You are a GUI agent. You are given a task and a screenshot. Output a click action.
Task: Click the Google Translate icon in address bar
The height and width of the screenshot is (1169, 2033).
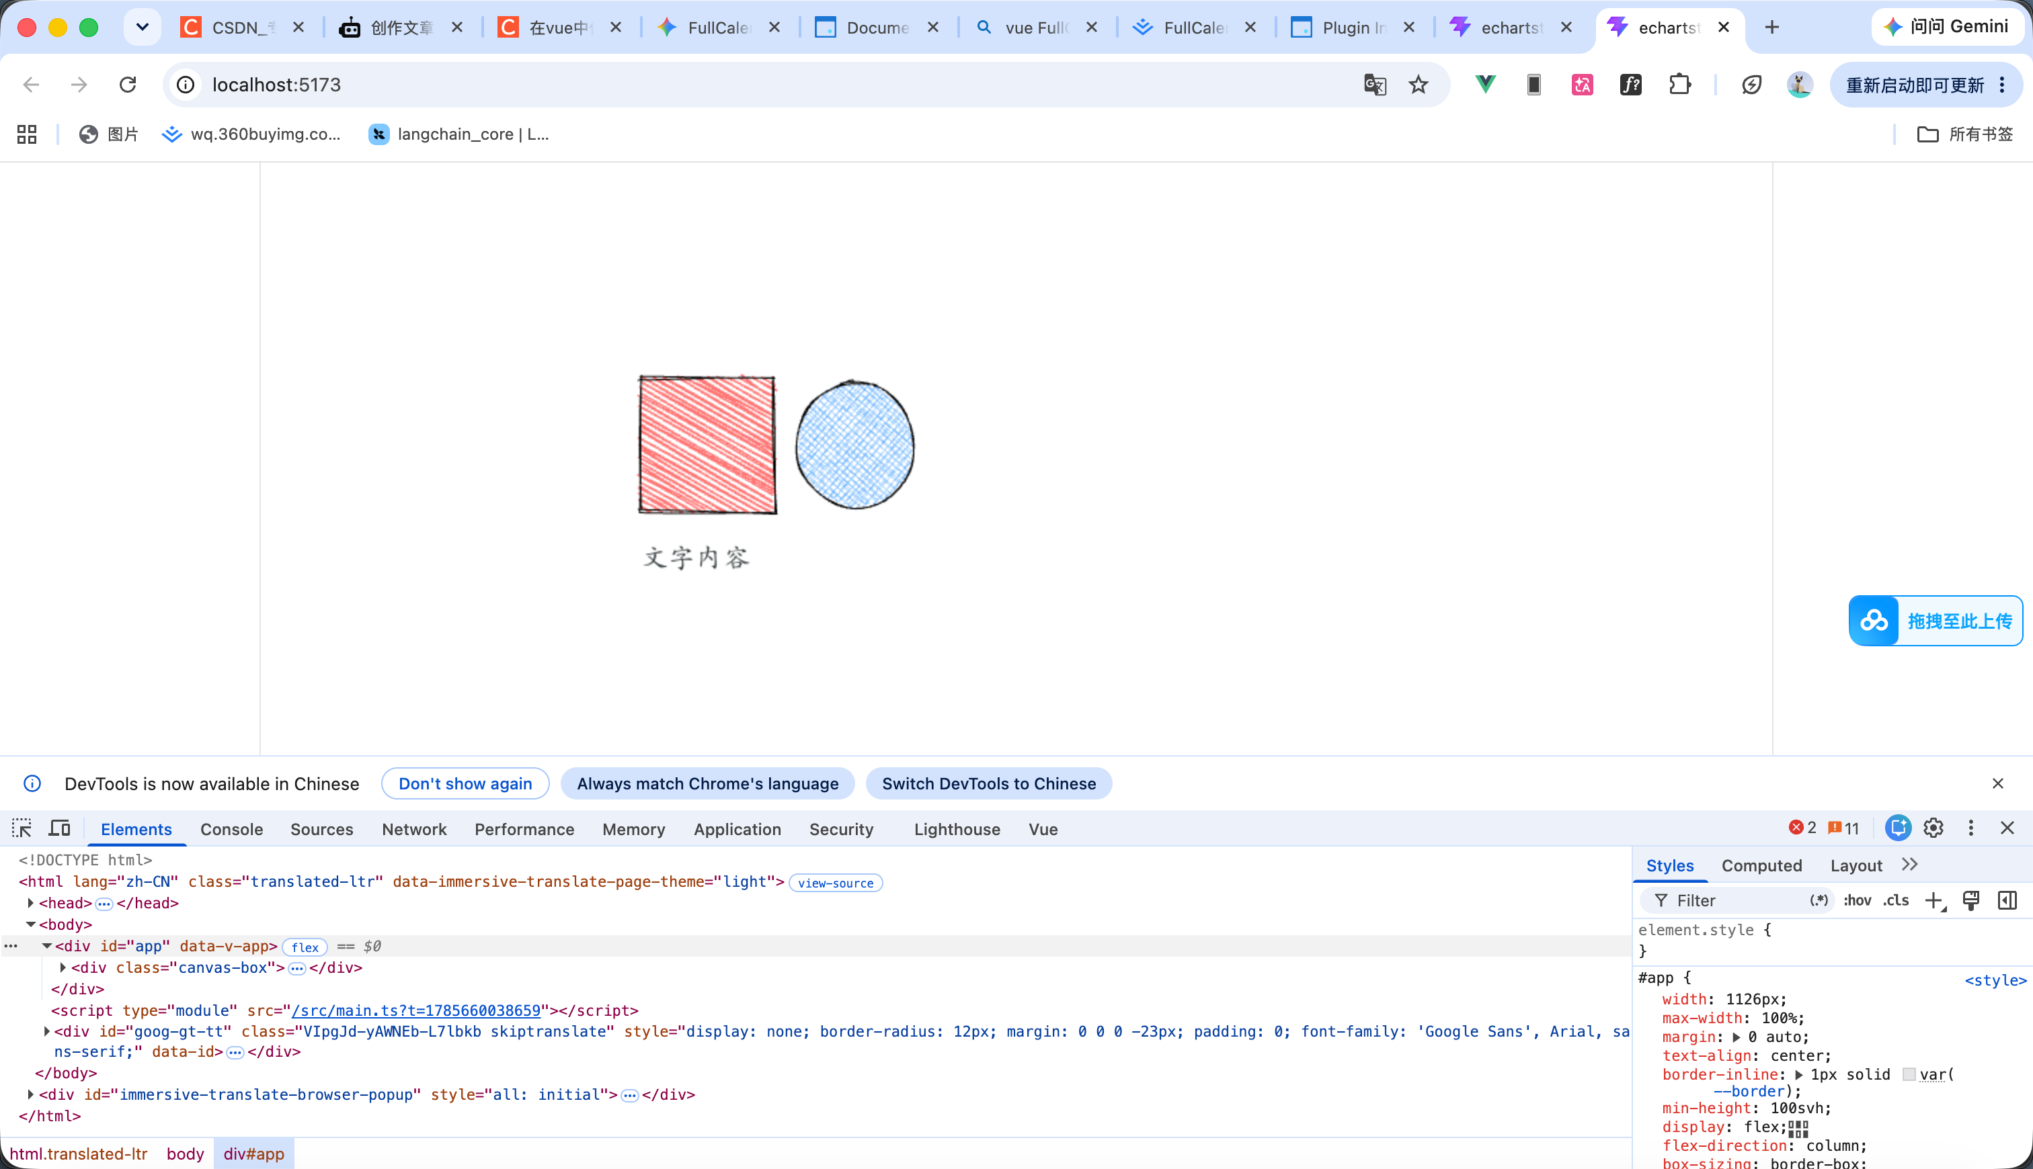tap(1374, 84)
